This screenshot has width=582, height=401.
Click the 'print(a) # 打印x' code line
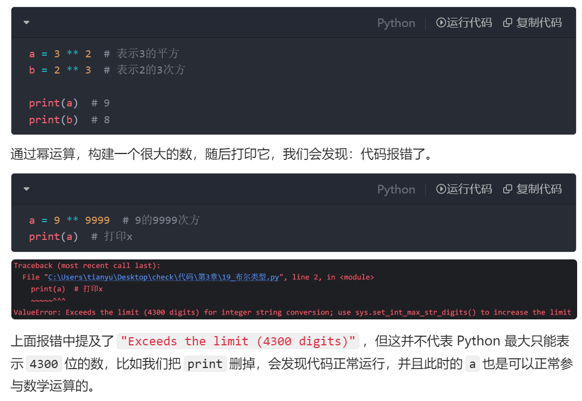[81, 237]
